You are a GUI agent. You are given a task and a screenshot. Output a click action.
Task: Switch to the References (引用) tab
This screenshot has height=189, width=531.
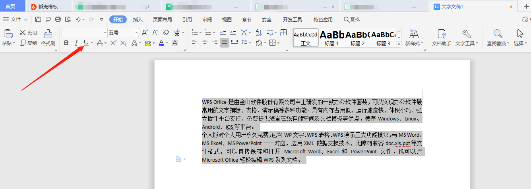pos(187,19)
